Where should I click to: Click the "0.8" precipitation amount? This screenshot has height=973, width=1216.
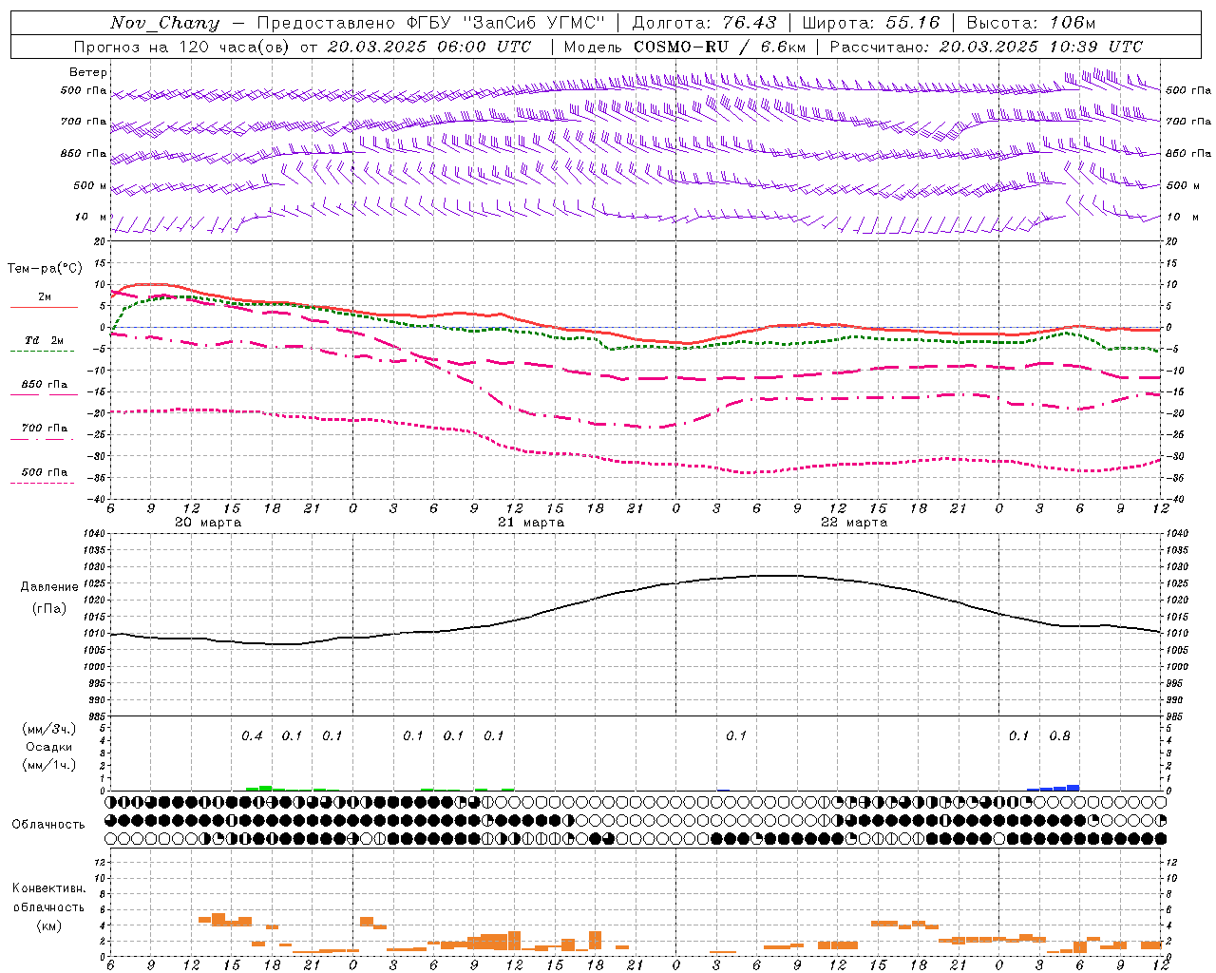point(1059,736)
